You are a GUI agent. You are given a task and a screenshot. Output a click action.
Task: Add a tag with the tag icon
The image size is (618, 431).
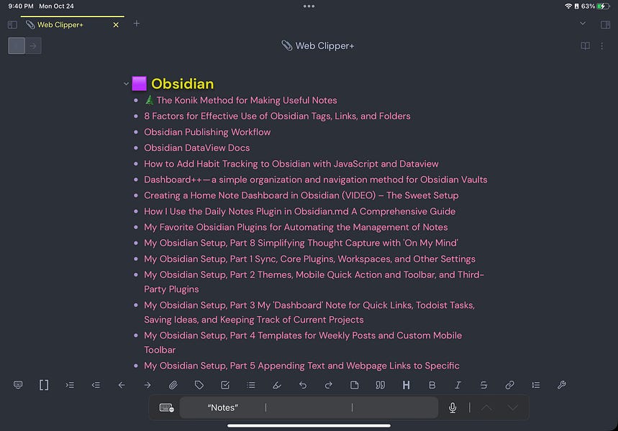click(x=199, y=385)
